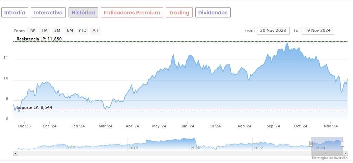Select the Histórica tab
The image size is (353, 163).
[x=83, y=13]
